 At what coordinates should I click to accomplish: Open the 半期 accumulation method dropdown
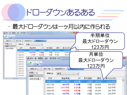click(34, 44)
